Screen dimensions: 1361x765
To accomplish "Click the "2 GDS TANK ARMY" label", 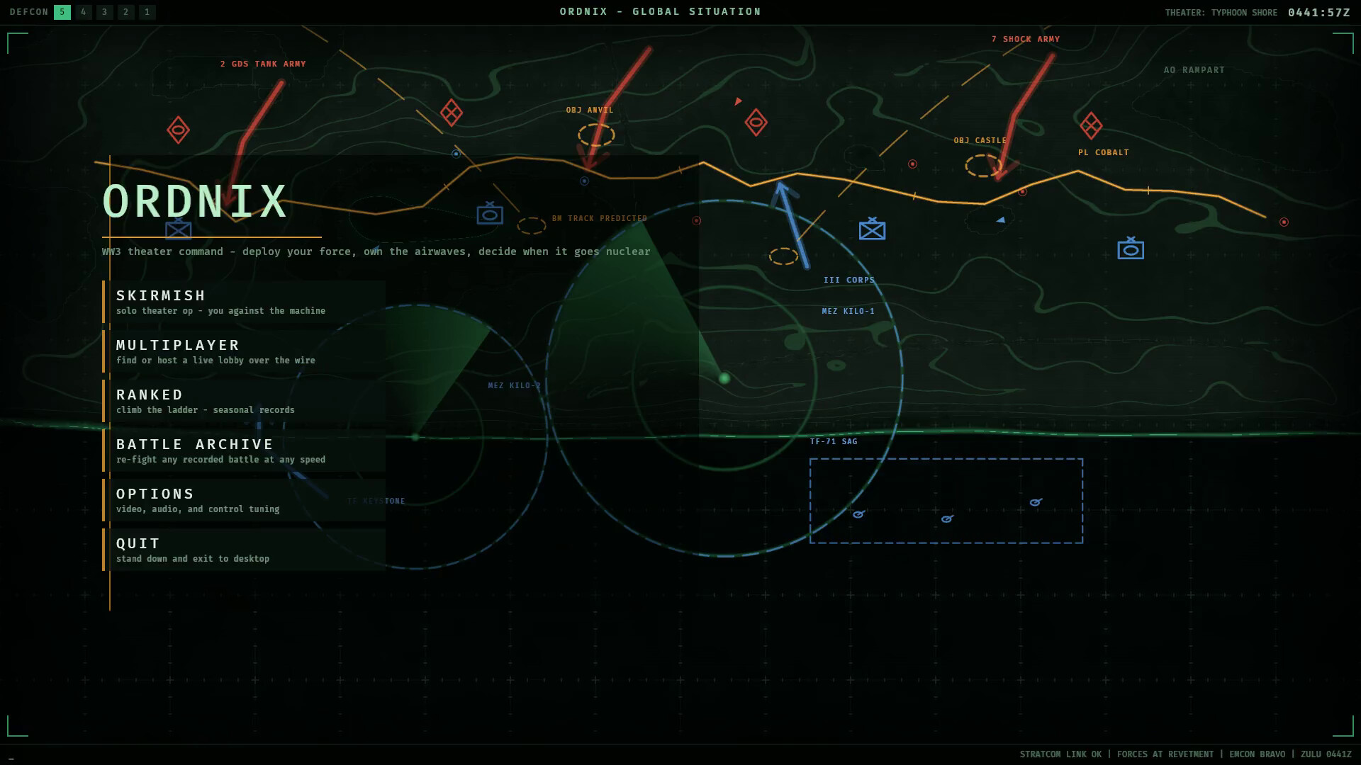I will pos(263,64).
